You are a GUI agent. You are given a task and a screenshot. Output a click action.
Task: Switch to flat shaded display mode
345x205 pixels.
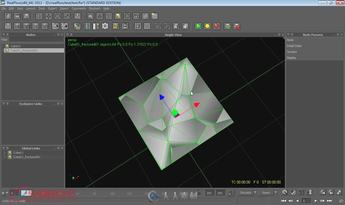tap(176, 26)
